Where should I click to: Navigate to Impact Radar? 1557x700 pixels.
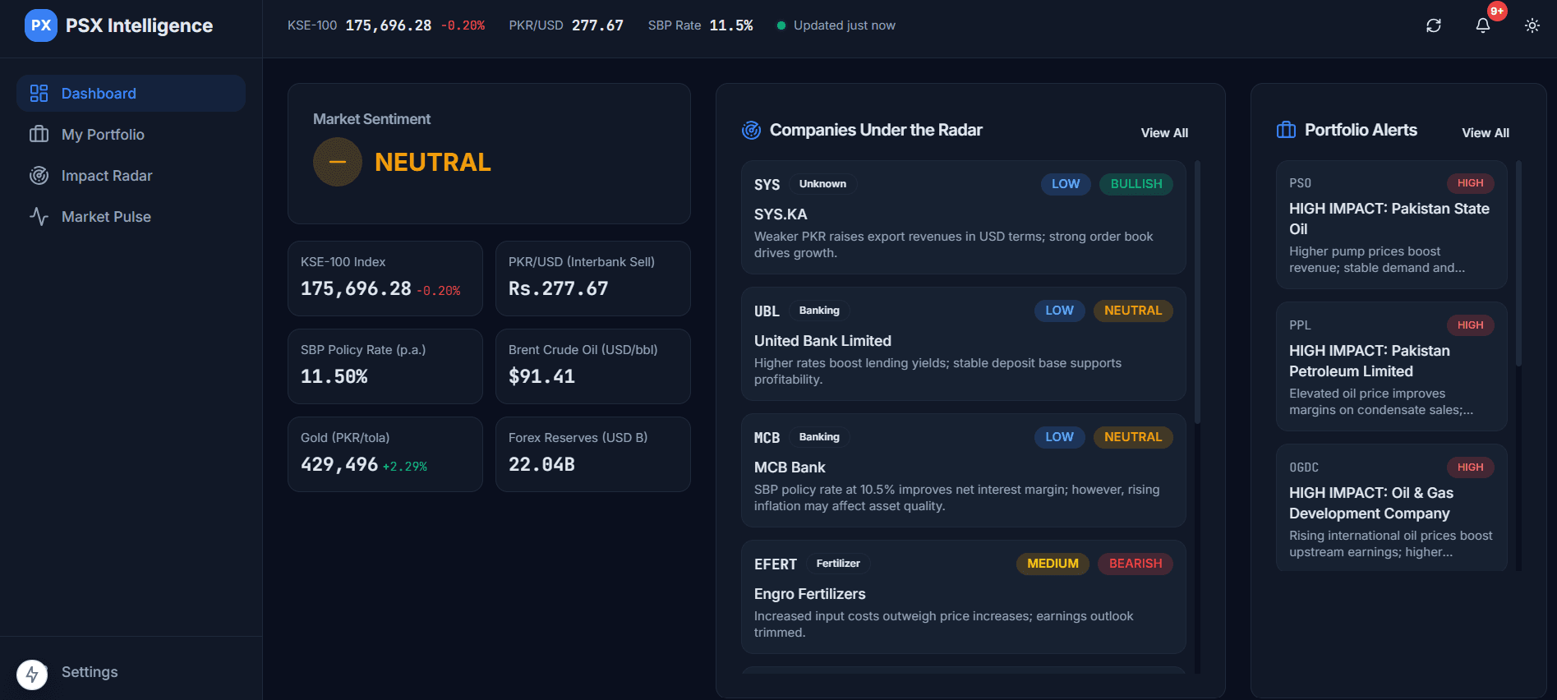[x=131, y=176]
